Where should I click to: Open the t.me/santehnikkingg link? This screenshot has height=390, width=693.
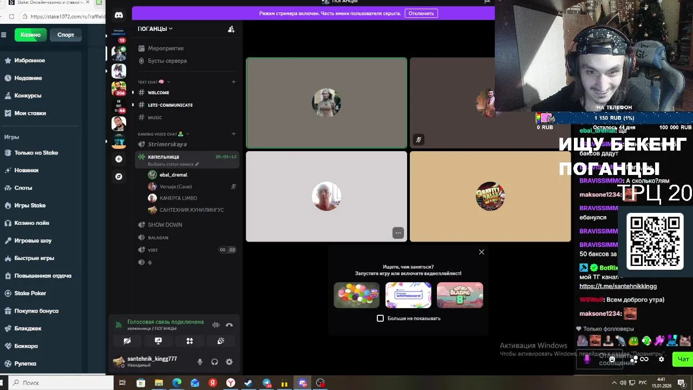618,286
